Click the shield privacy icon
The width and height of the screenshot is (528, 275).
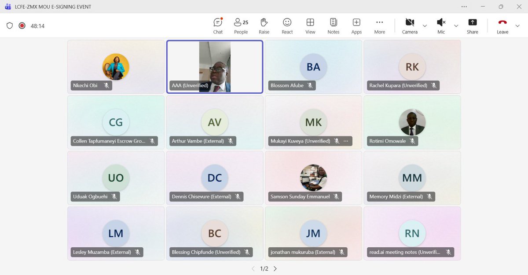(x=10, y=26)
